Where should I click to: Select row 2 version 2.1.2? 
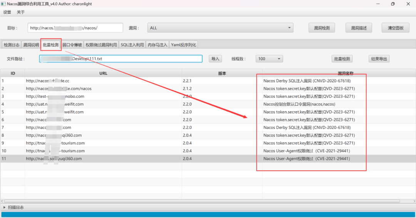point(187,88)
